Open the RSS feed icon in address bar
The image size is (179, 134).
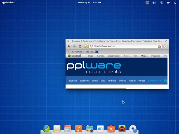pos(159,46)
